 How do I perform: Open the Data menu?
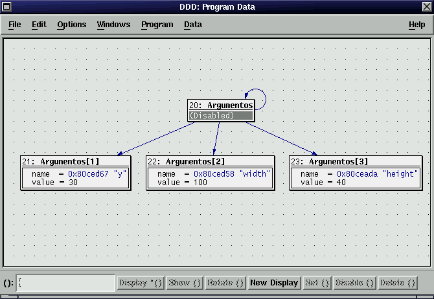[x=192, y=25]
